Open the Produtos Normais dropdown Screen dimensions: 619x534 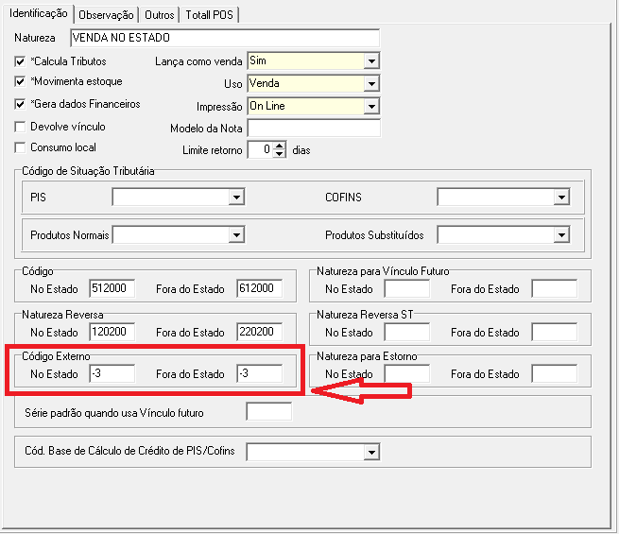236,235
